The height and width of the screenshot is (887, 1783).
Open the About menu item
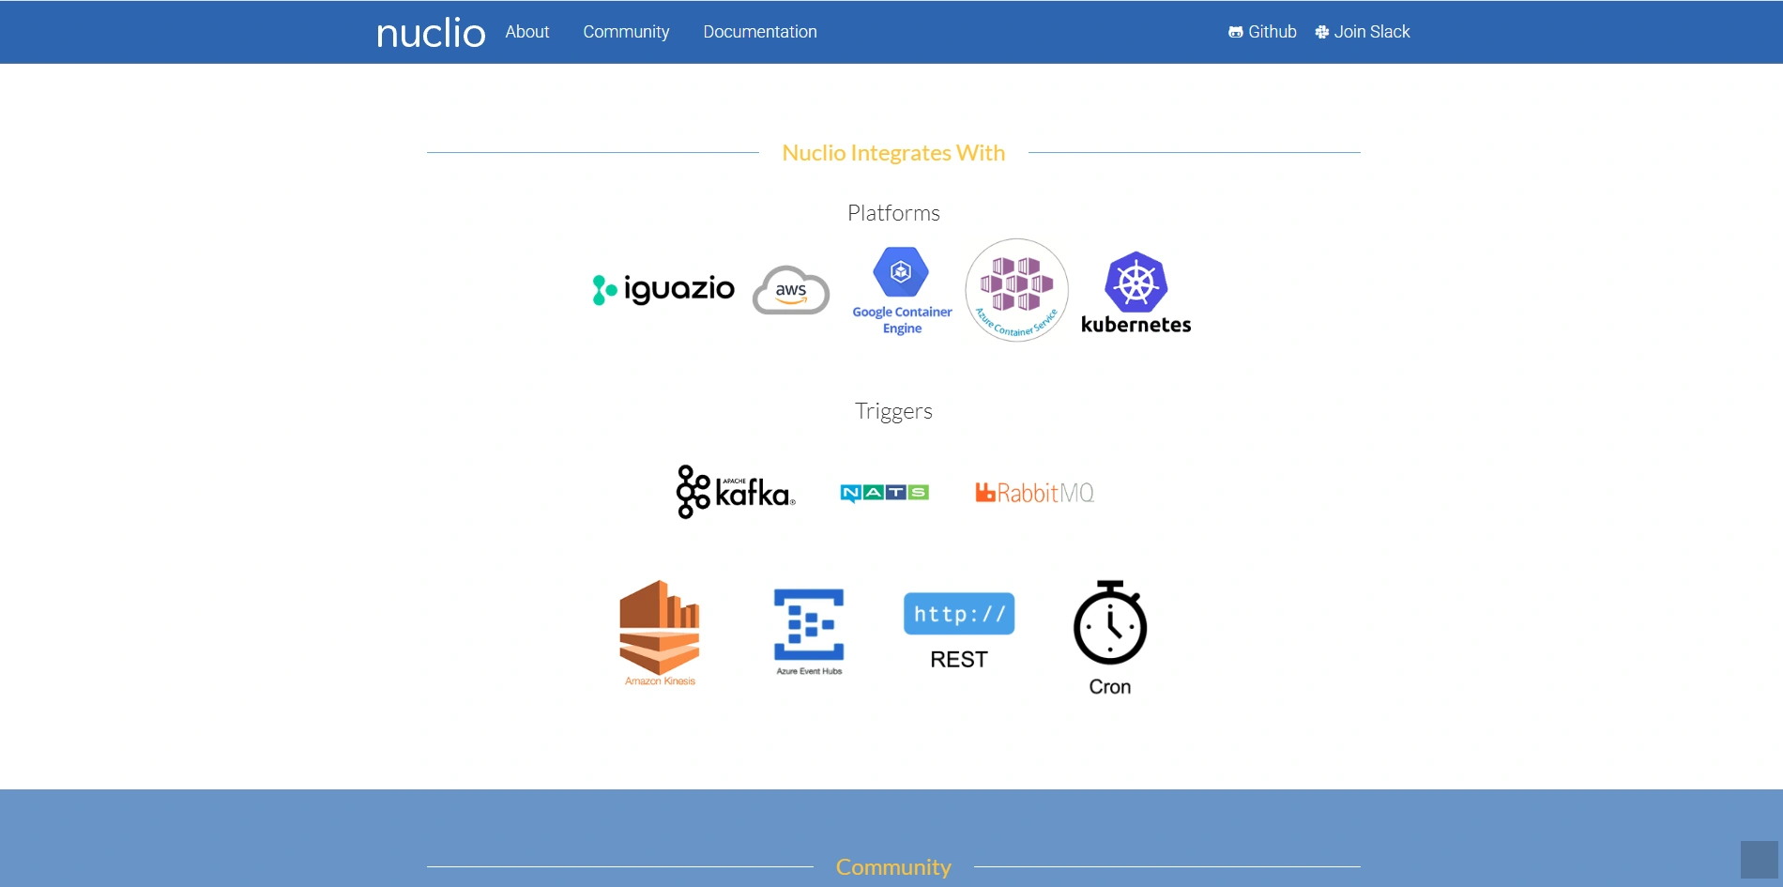[527, 32]
